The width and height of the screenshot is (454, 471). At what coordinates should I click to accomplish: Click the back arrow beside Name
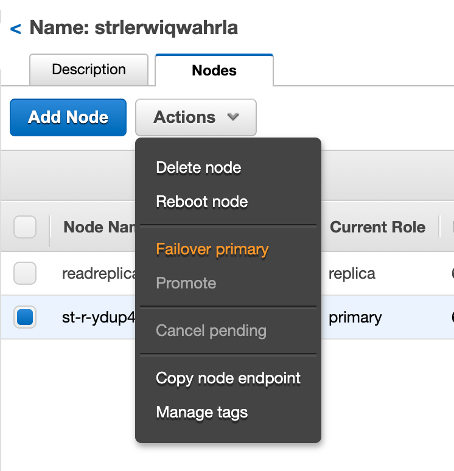16,29
